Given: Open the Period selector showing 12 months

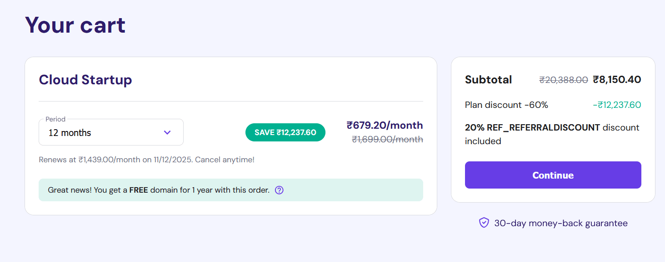Looking at the screenshot, I should pyautogui.click(x=111, y=132).
